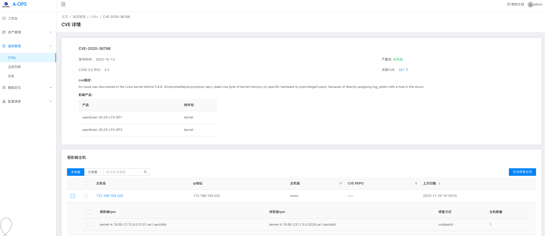Select the kernel-4.19.90-2112 rpm checkbox

(x=89, y=224)
